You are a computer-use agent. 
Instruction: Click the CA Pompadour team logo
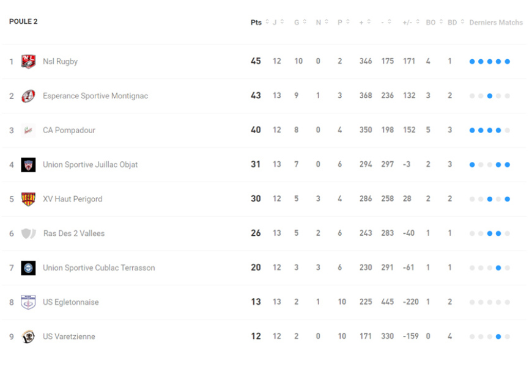[x=28, y=130]
